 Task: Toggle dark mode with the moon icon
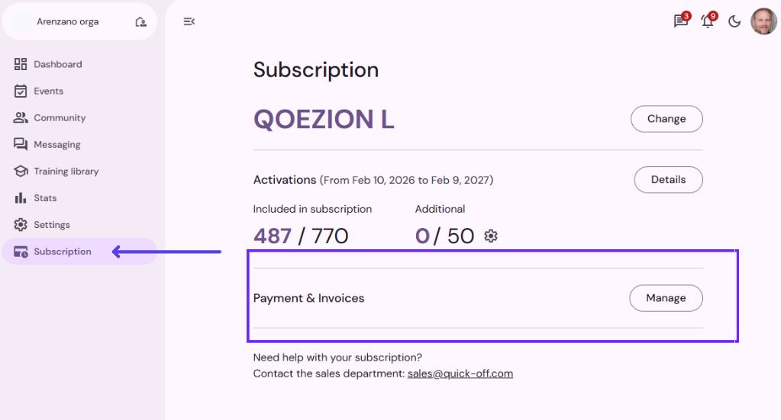point(734,21)
